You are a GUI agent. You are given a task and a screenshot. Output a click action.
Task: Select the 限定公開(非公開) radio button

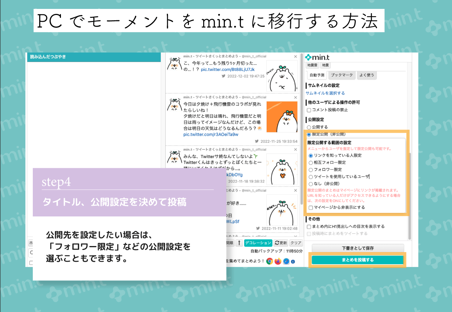[x=309, y=134]
